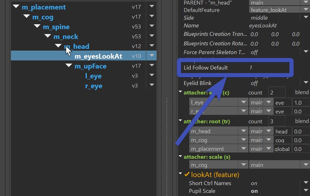Screen dimensions: 310x196
Task: Open the m_head attacher module dropdown
Action: [243, 131]
